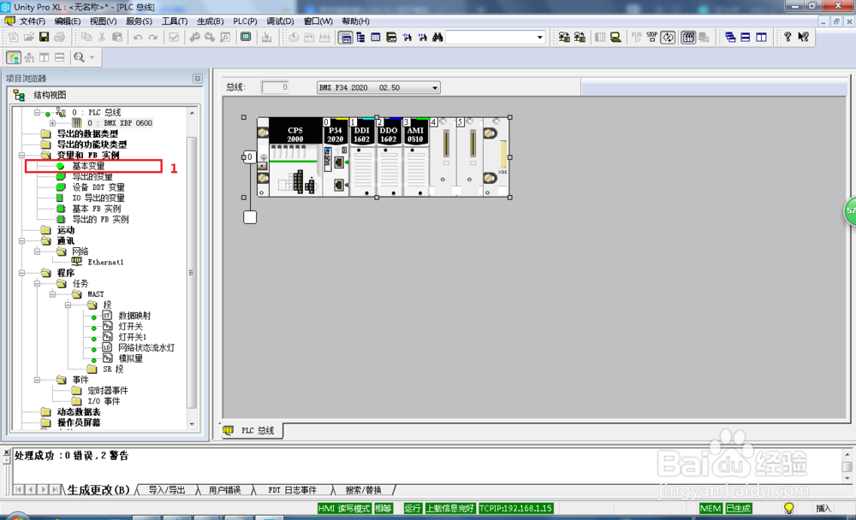Click the project tree scrollbar up arrow
This screenshot has width=856, height=520.
tap(192, 113)
